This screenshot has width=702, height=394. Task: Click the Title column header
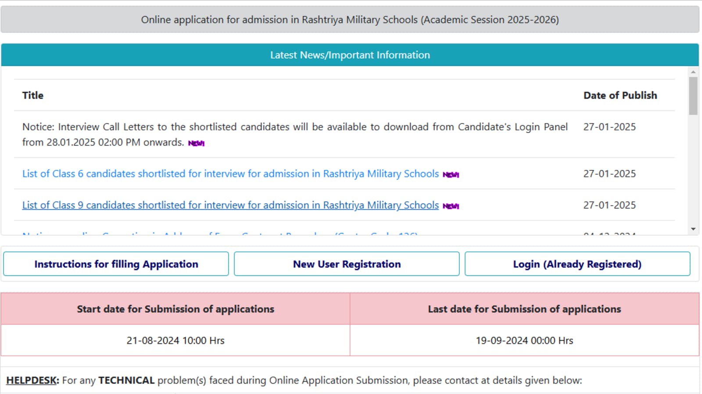pyautogui.click(x=33, y=95)
